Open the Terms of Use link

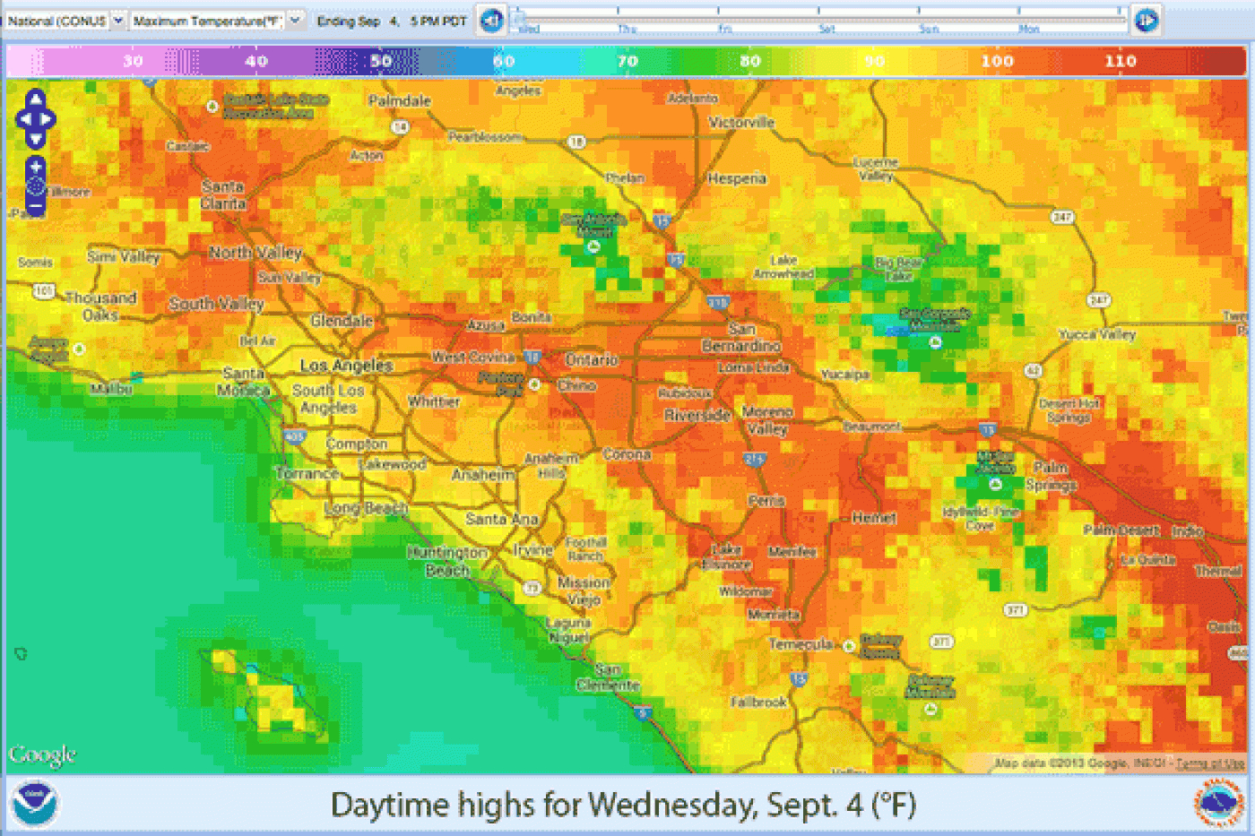1210,763
